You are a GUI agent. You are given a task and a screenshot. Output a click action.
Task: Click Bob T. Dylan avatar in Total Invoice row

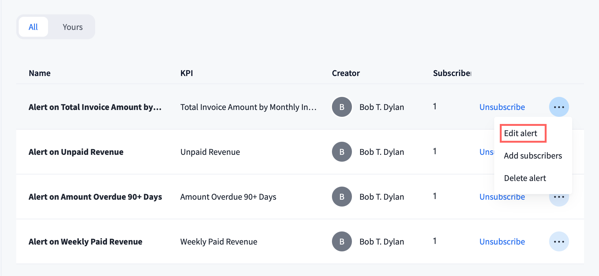point(342,107)
